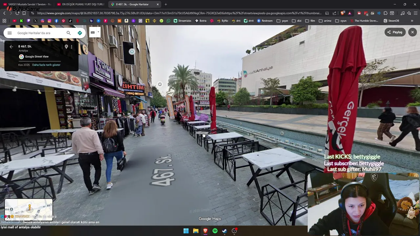420x236 pixels.
Task: Open the X (Twitter) bookmark
Action: (x=35, y=21)
